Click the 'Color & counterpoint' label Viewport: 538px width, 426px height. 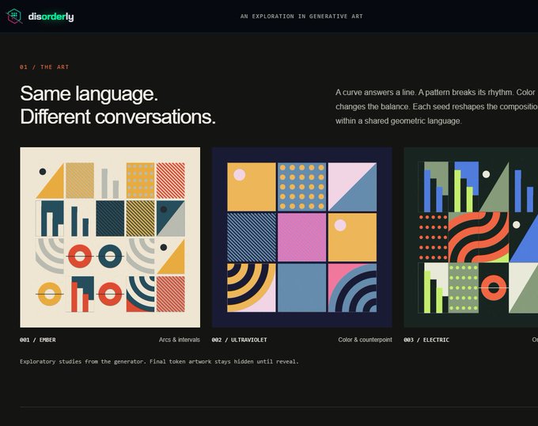coord(365,340)
